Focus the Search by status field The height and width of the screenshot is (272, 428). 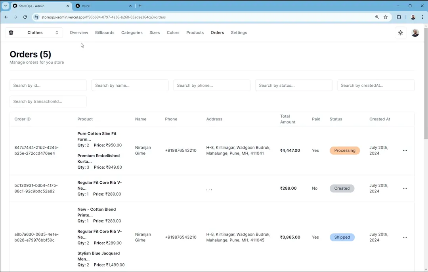tap(294, 86)
